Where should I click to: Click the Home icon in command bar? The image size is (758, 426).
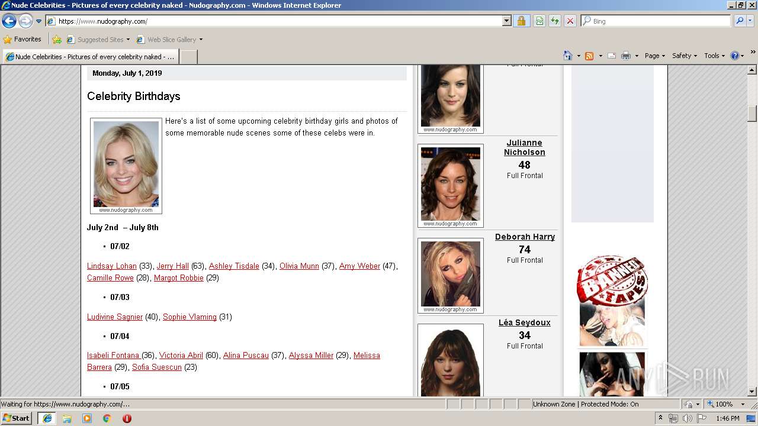coord(567,56)
